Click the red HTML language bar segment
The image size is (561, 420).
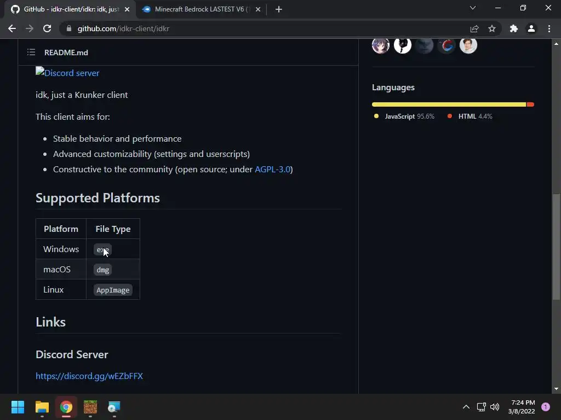tap(530, 104)
